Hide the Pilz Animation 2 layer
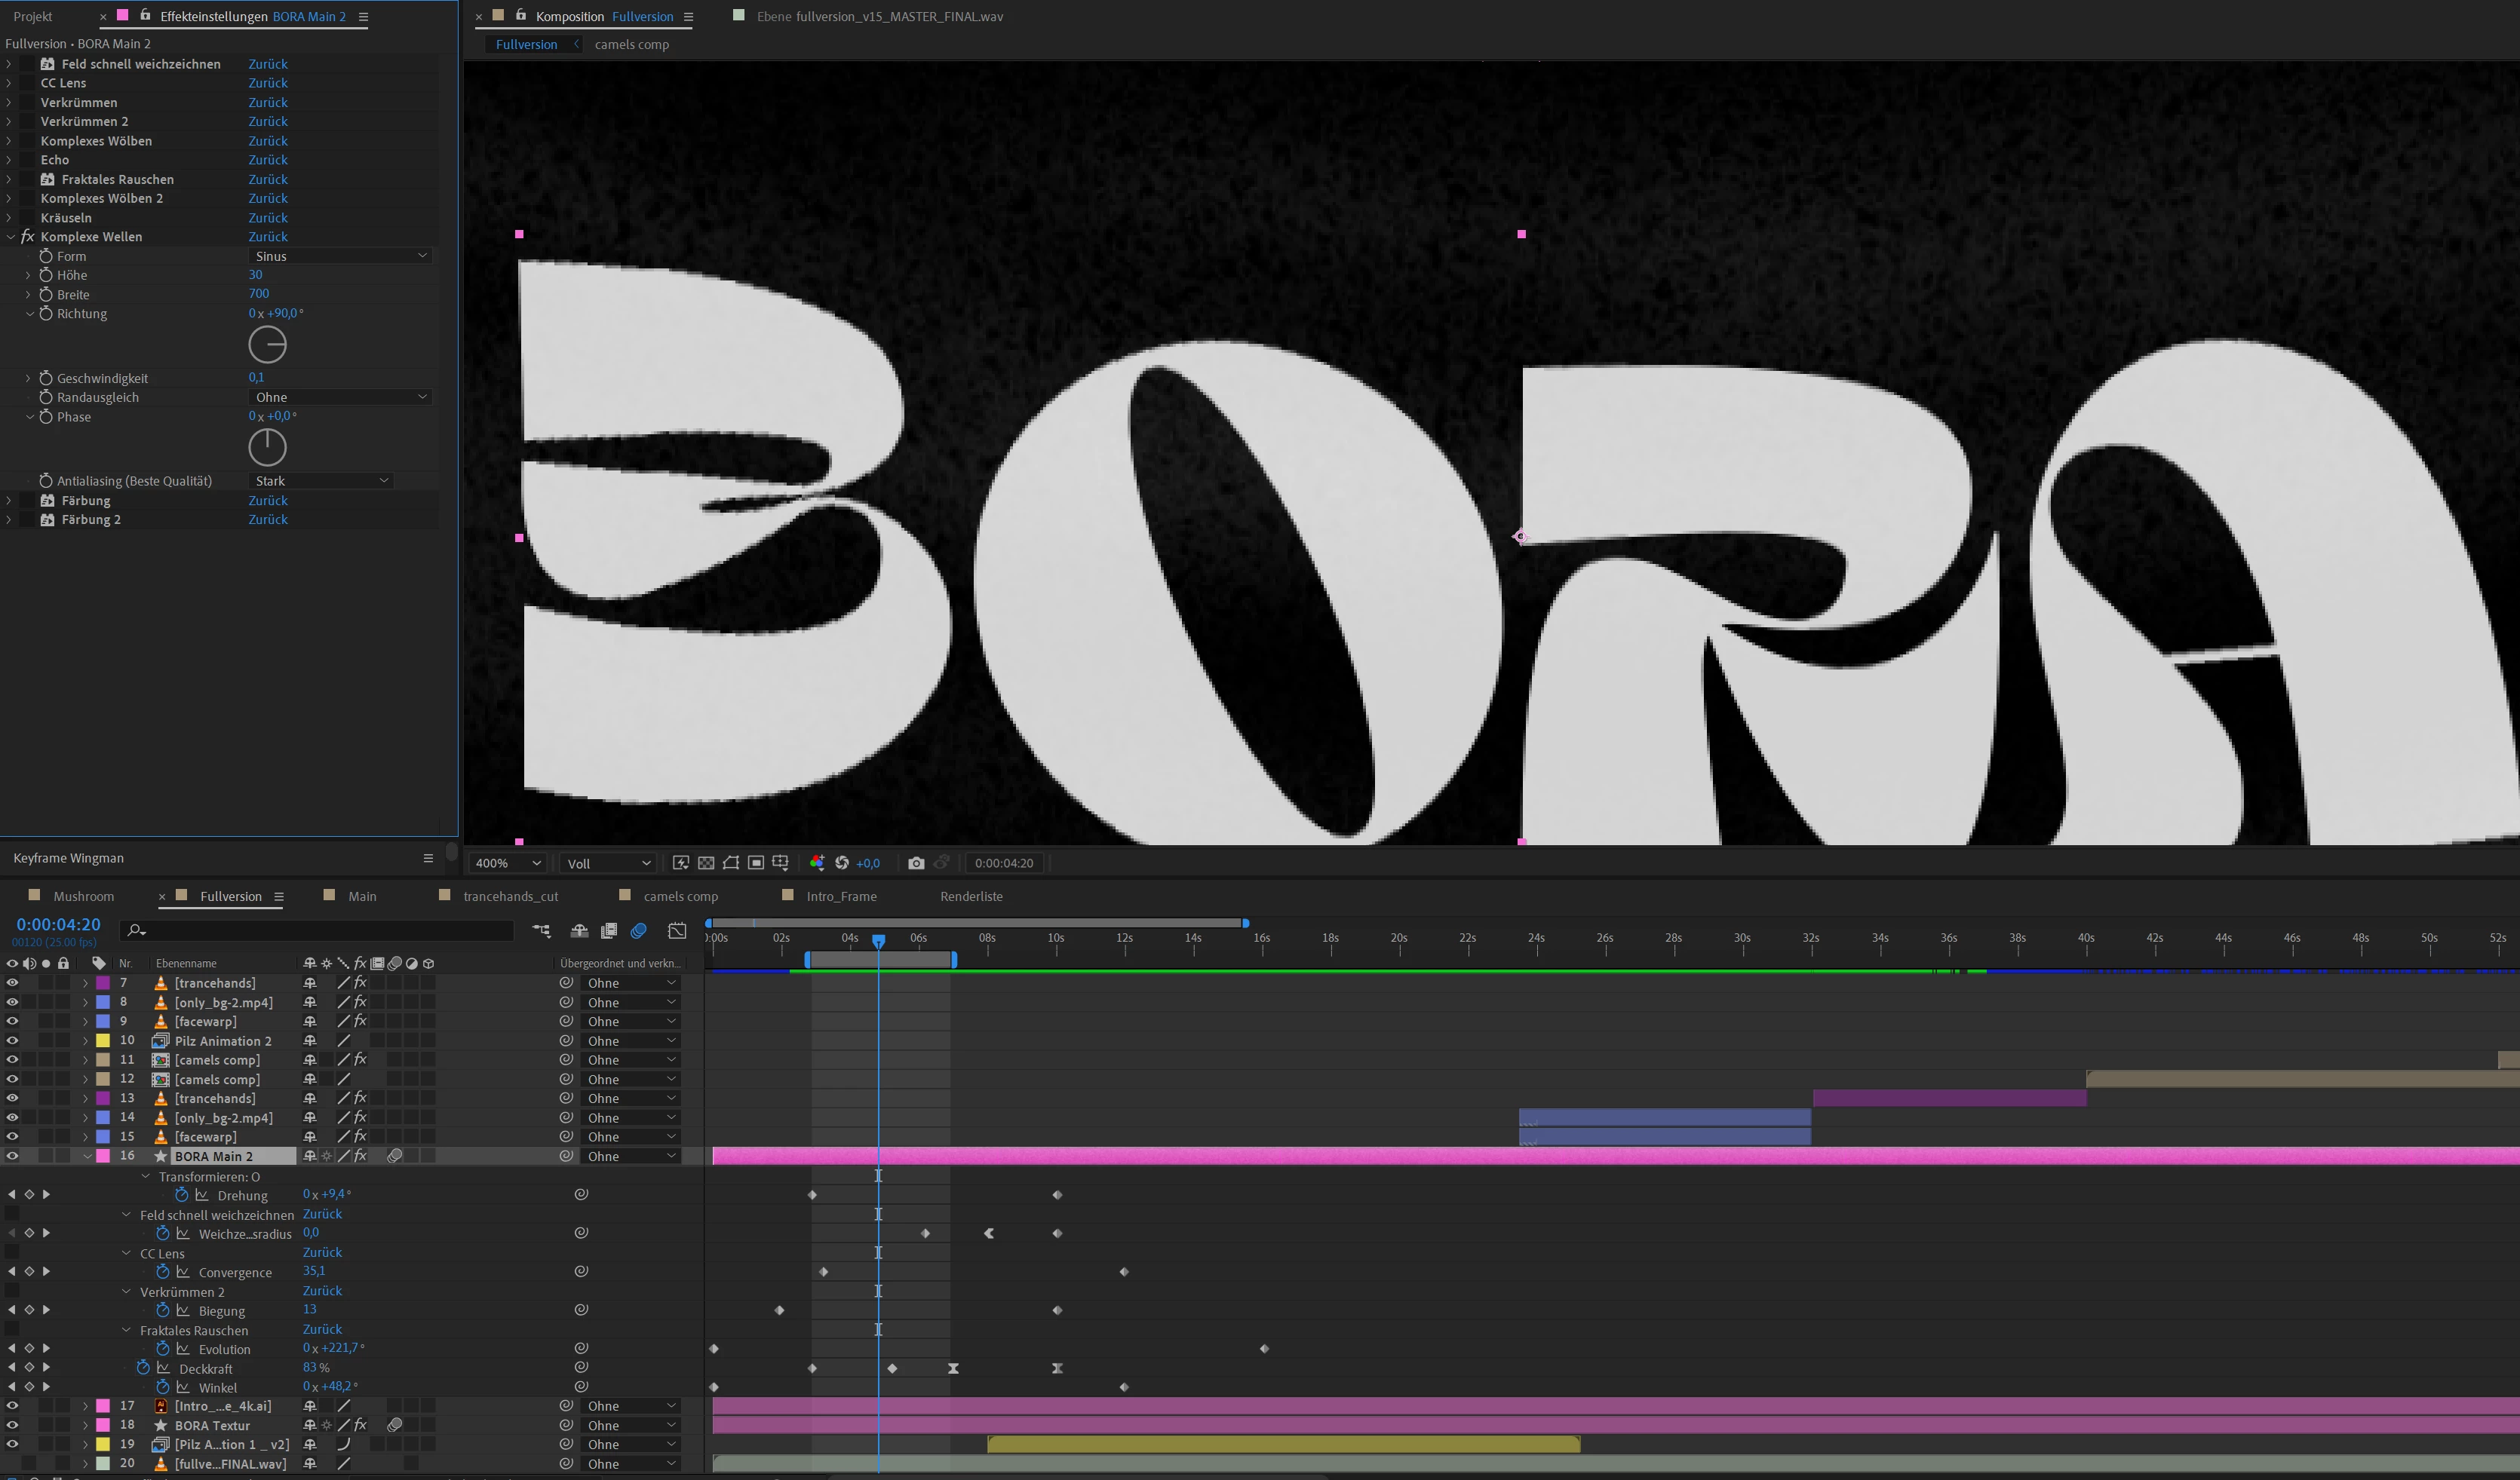 [x=12, y=1041]
